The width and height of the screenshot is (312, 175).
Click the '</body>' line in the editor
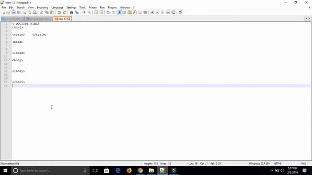(x=19, y=71)
